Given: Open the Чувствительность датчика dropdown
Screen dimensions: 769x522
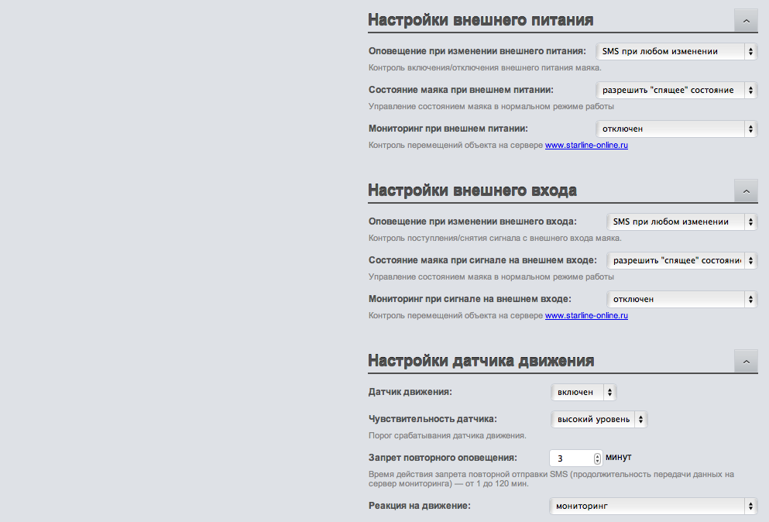Looking at the screenshot, I should (x=599, y=419).
